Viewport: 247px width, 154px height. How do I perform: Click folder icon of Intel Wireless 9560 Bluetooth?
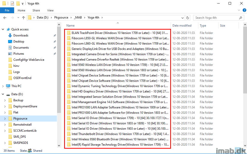coord(69,139)
